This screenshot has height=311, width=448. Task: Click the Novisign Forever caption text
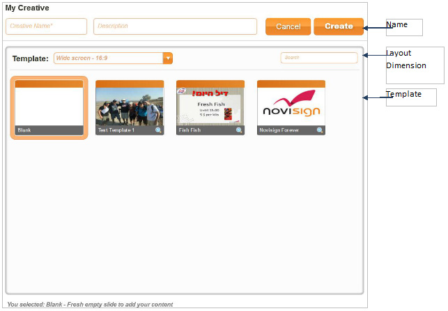pos(279,130)
